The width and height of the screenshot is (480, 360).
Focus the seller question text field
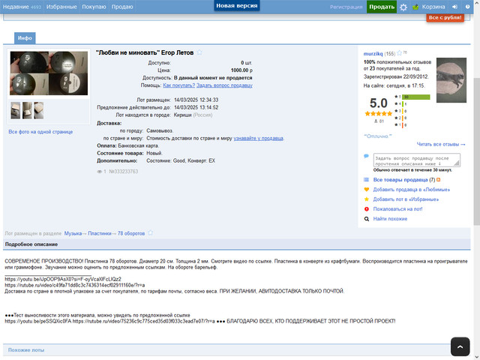click(x=417, y=160)
